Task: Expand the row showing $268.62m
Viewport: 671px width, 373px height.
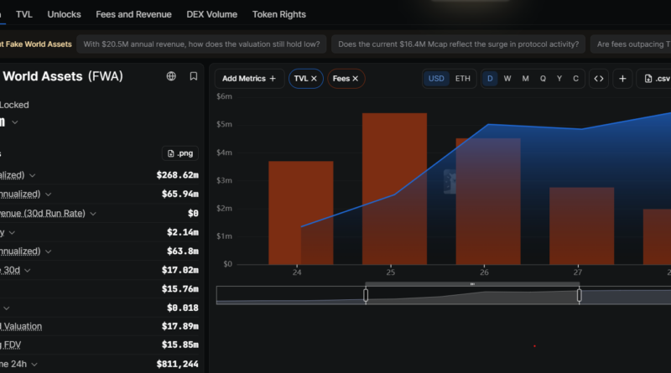Action: click(x=33, y=175)
